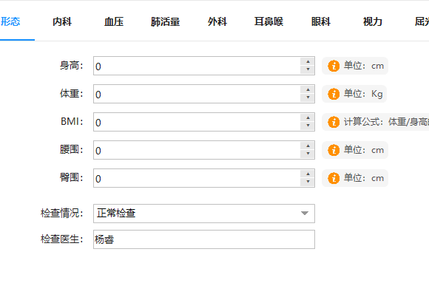Select the 耳鼻喉 tab
The image size is (429, 283).
[x=268, y=21]
